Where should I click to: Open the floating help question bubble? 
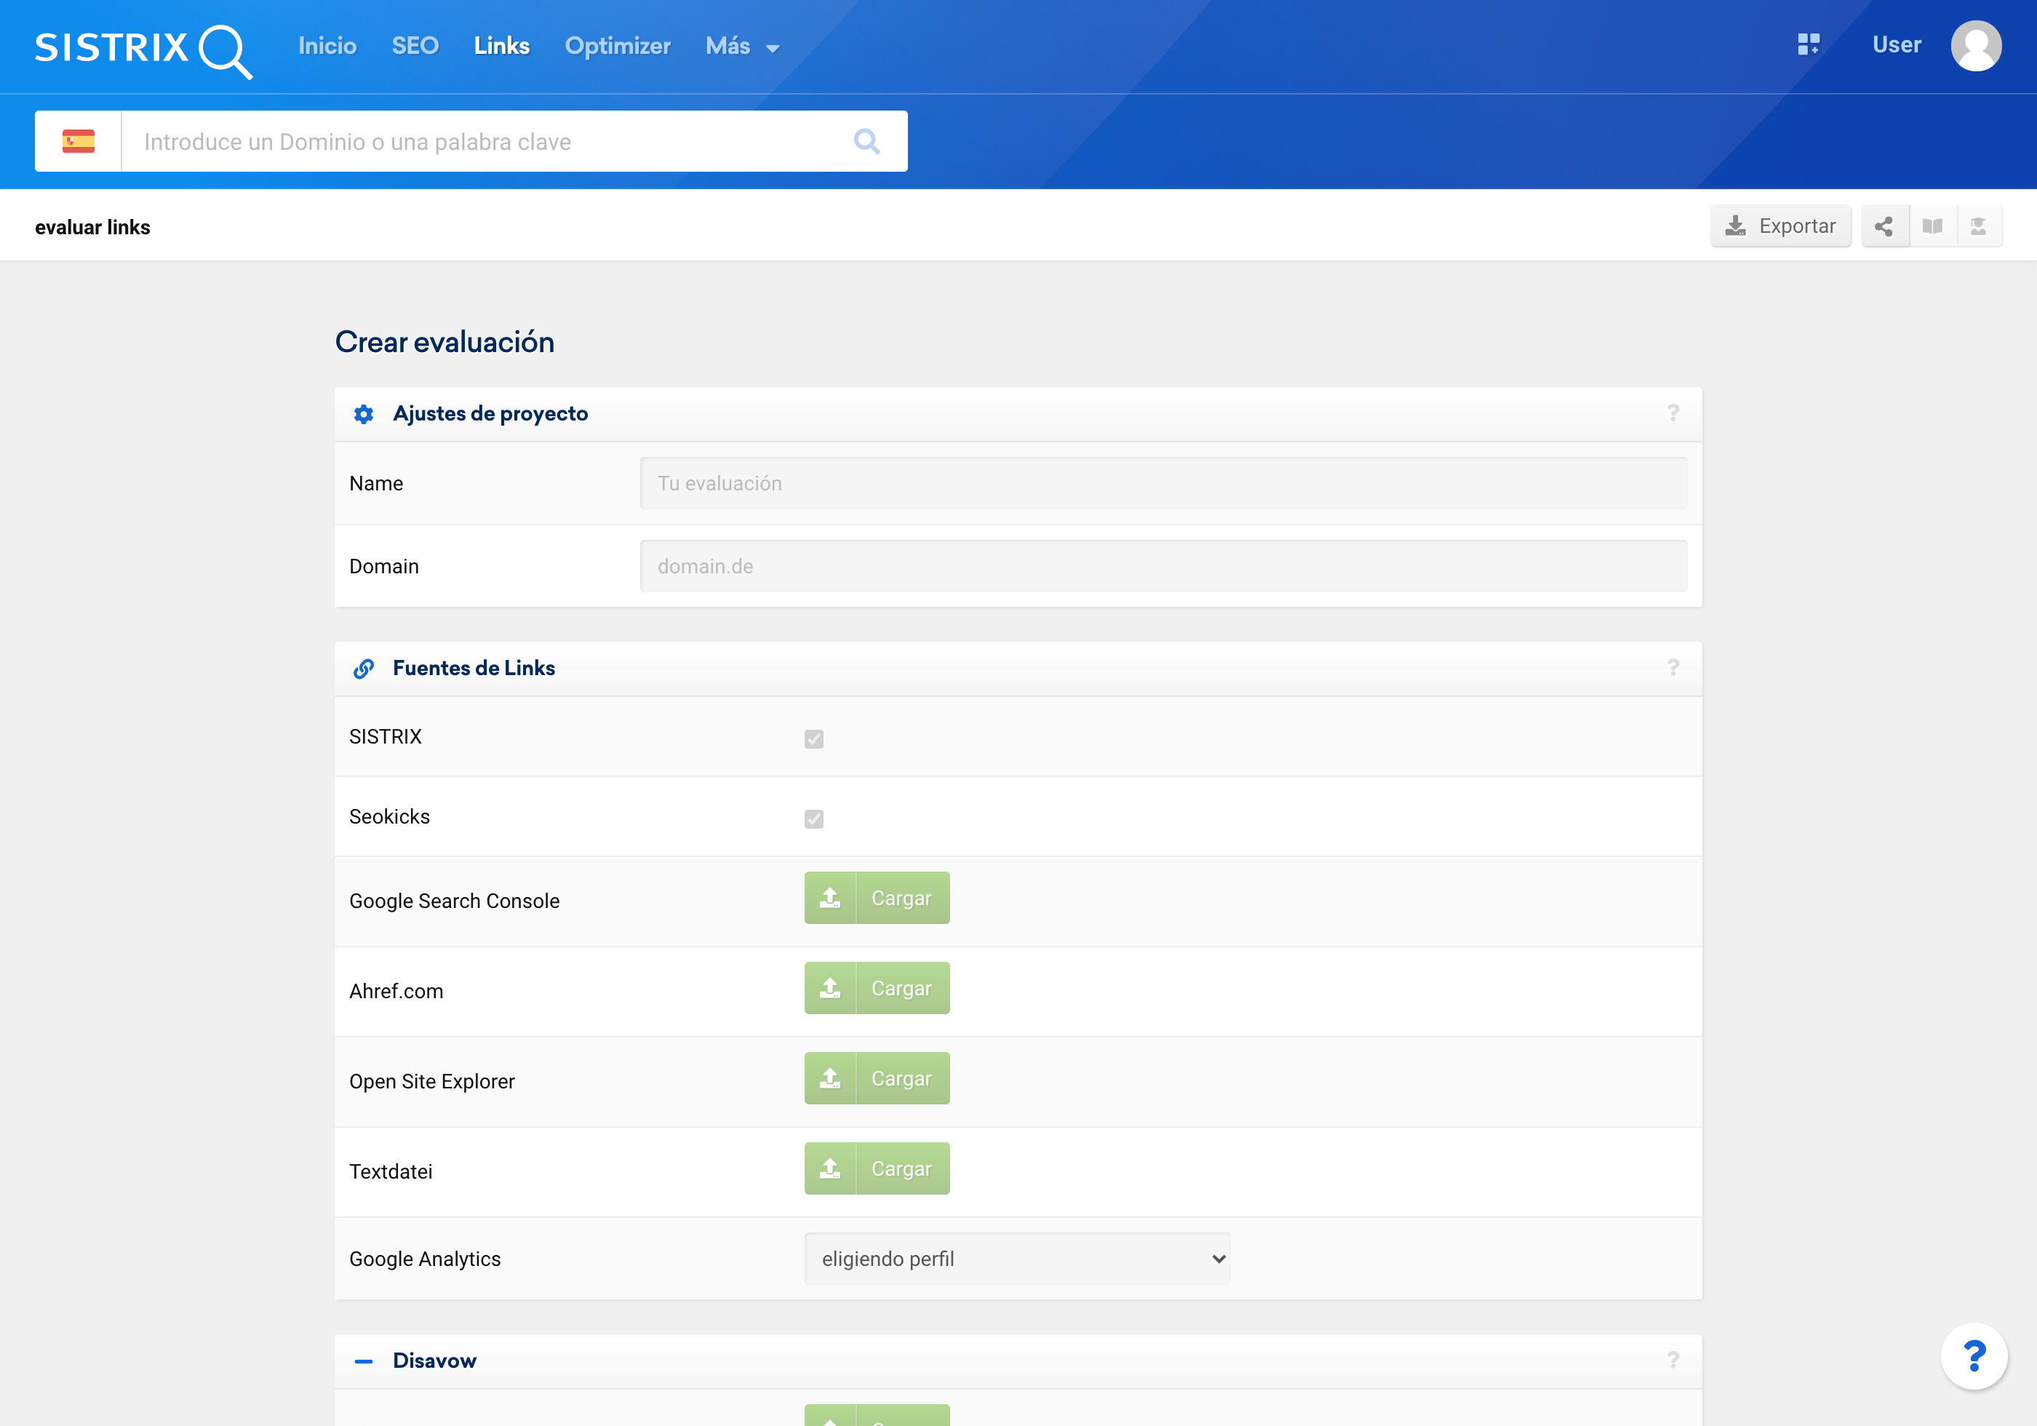click(x=1973, y=1356)
